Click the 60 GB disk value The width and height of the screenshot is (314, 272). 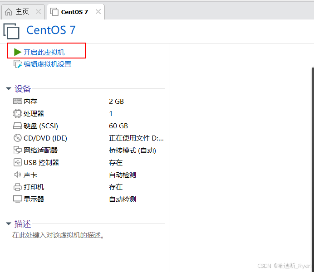(x=118, y=126)
